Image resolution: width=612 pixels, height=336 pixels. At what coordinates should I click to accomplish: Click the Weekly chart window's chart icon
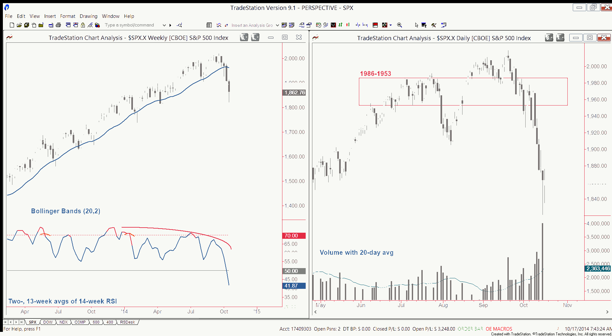pos(10,37)
